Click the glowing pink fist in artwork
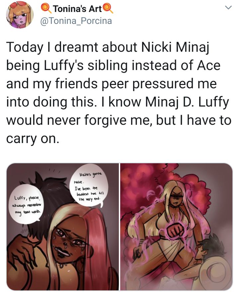 click(x=175, y=231)
